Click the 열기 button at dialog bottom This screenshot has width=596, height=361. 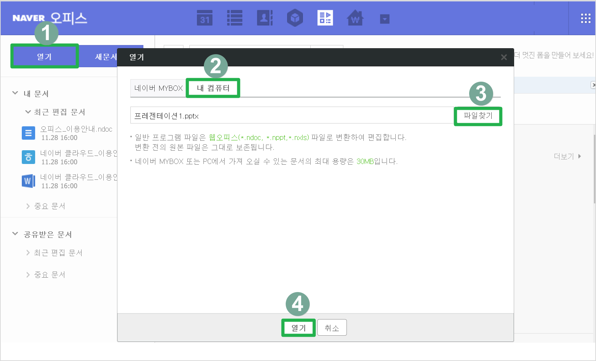point(299,328)
